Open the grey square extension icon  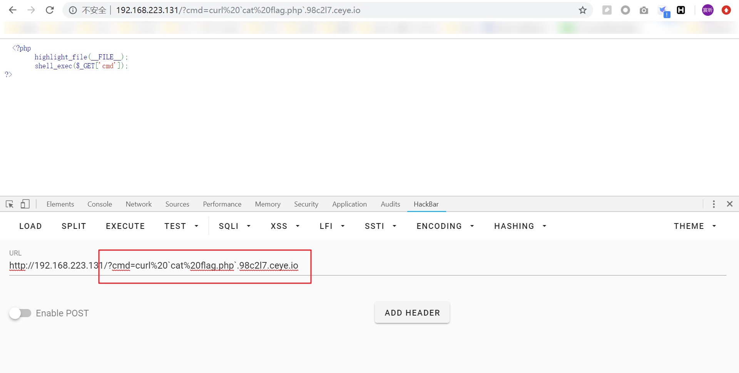607,10
